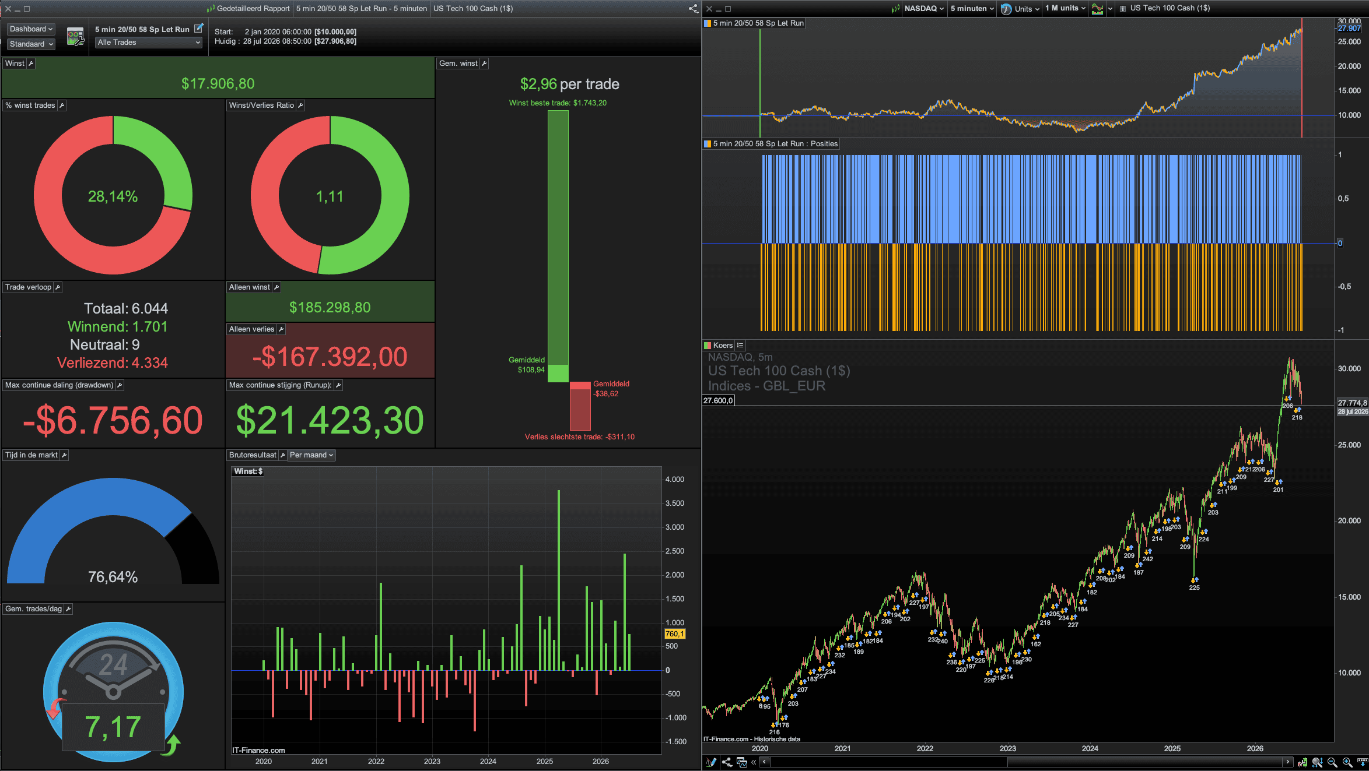Screen dimensions: 1369x771
Task: Open the dashboard layout settings icon
Action: [x=75, y=37]
